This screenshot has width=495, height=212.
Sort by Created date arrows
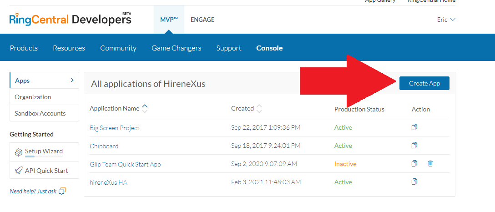[259, 109]
